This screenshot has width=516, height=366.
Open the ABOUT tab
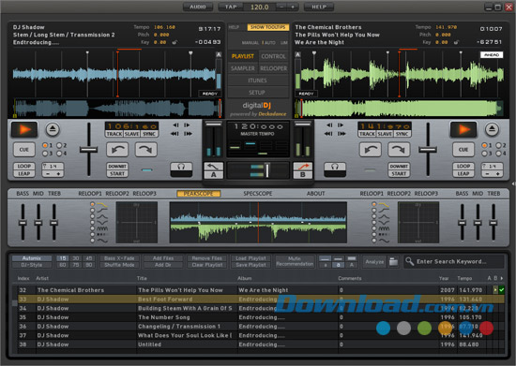pos(315,194)
